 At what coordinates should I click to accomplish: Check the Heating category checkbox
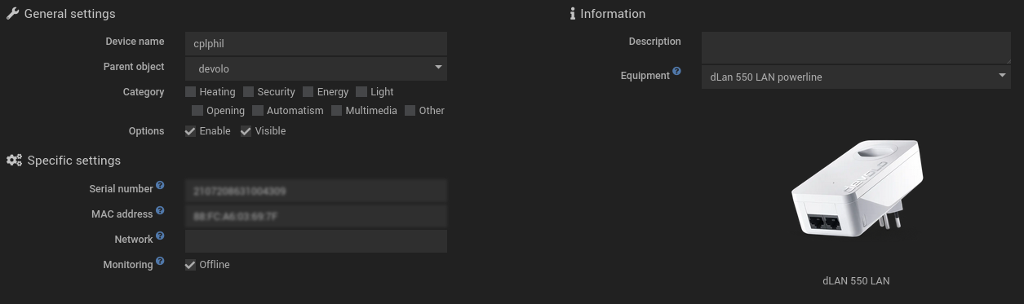(x=190, y=92)
